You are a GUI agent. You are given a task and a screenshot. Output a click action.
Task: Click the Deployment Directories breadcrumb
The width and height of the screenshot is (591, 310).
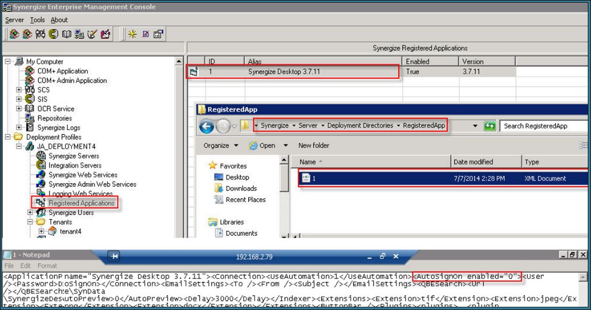coord(360,125)
